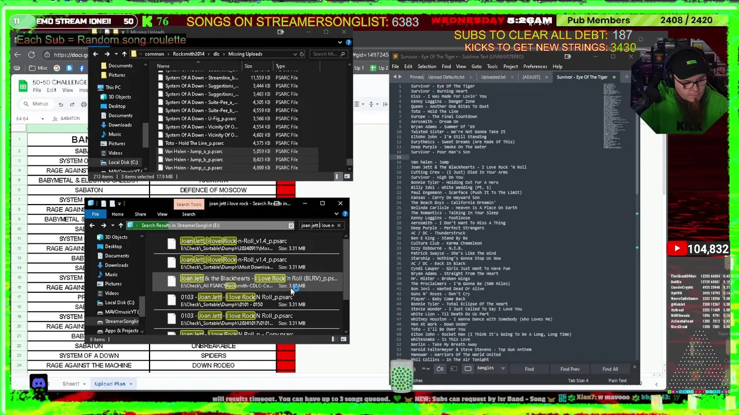Select Joan Jett & the Blackhearts BLRV result
Viewport: 739px width, 415px height.
(x=248, y=282)
